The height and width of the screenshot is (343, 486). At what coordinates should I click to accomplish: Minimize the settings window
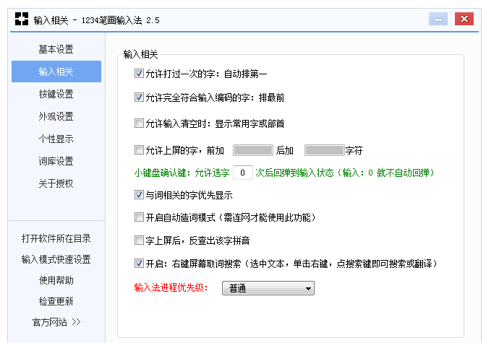pos(438,19)
